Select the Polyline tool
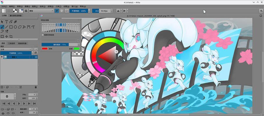Viewport: 264px width, 116px height. 24,27
